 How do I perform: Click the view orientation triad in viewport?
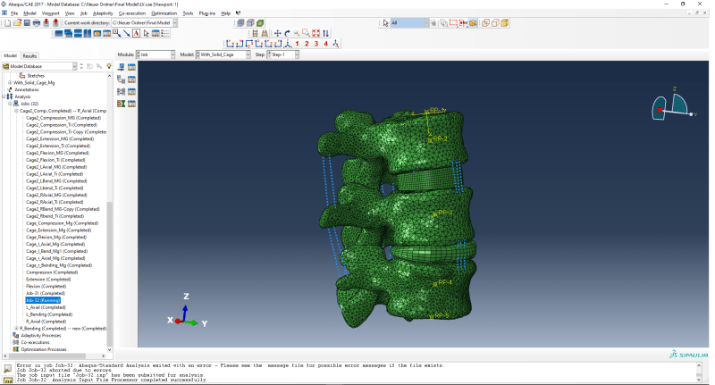[x=188, y=312]
